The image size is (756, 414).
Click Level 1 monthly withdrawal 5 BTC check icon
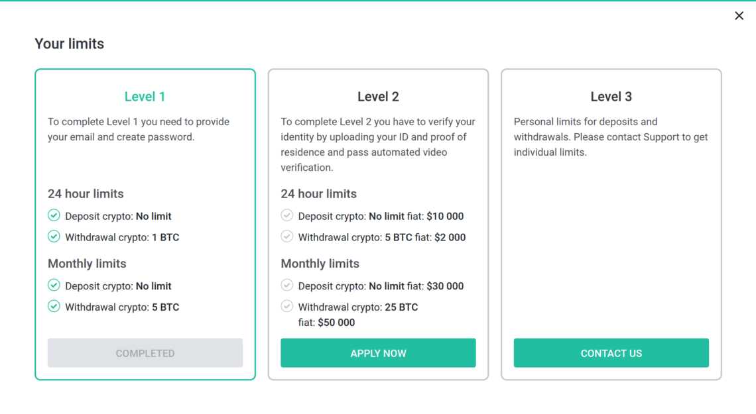[54, 307]
